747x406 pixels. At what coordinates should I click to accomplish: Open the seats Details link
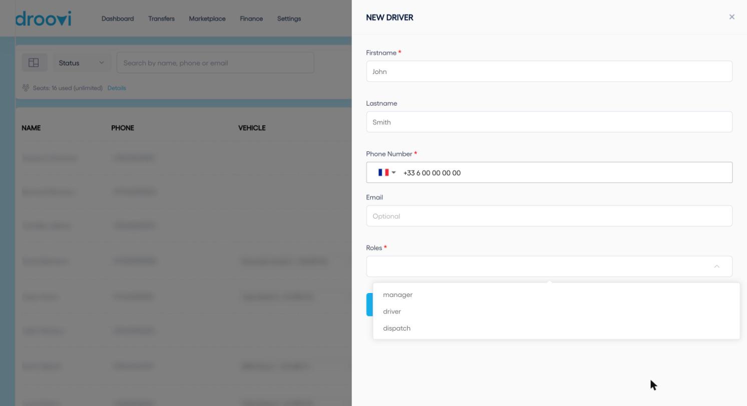(x=117, y=88)
